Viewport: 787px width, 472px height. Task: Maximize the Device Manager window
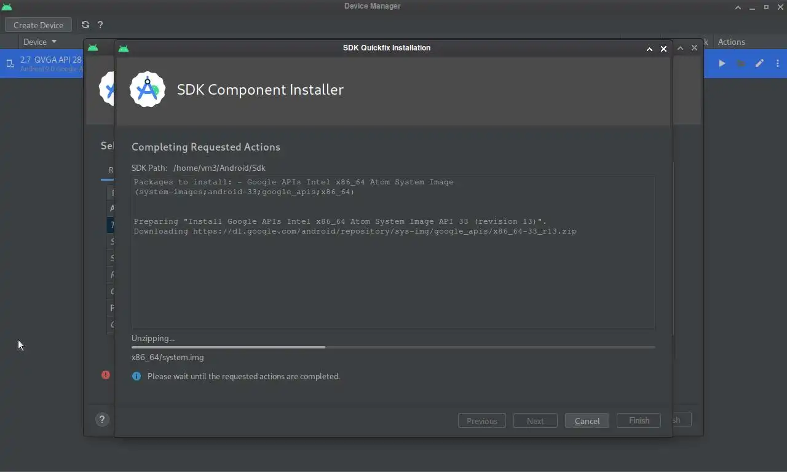[x=766, y=7]
